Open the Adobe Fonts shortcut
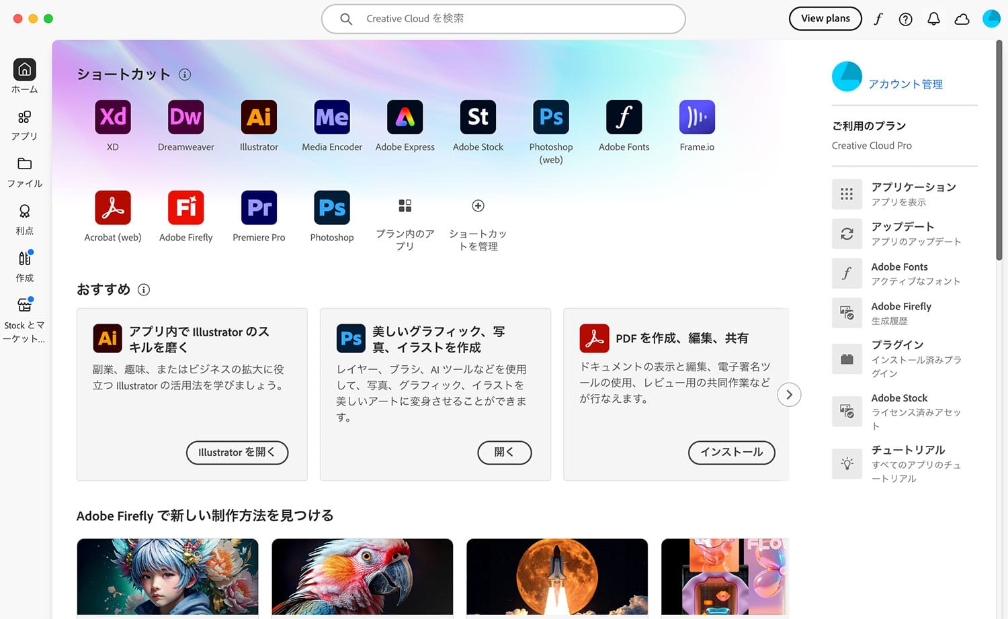Screen dimensions: 1008x619 coord(624,117)
